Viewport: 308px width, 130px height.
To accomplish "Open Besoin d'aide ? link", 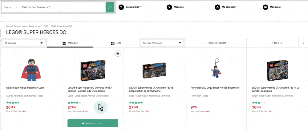I will tap(133, 7).
